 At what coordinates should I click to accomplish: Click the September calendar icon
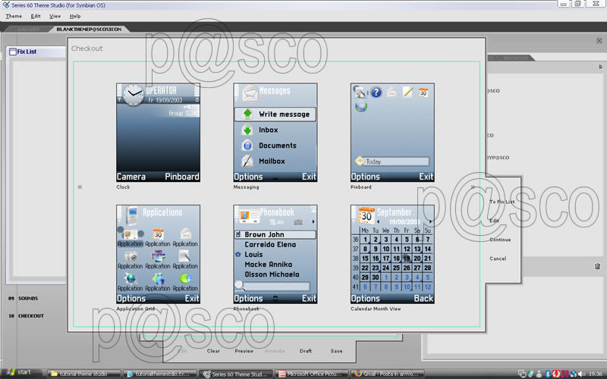click(366, 215)
